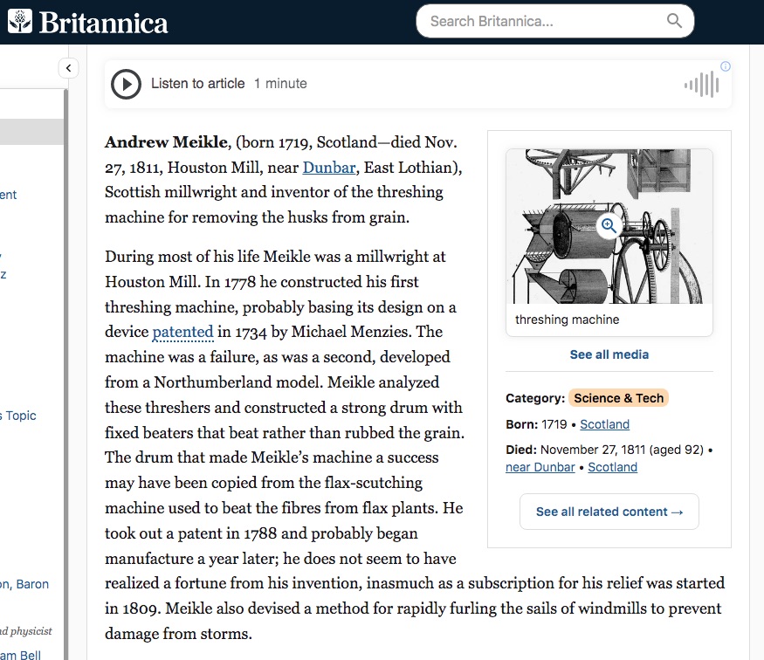Click the Britannica thistle logo icon
The height and width of the screenshot is (660, 764).
(20, 21)
